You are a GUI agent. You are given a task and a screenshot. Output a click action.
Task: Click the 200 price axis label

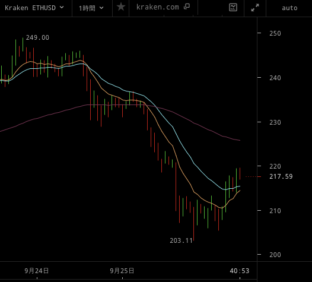(x=275, y=255)
